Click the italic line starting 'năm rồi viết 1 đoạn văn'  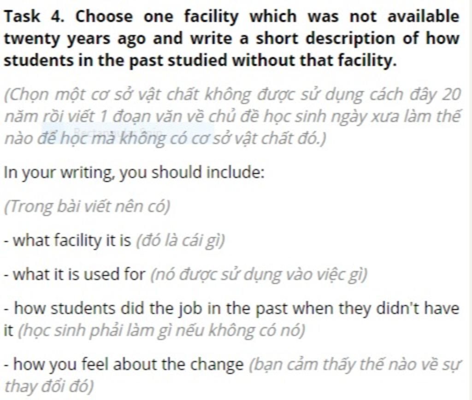[232, 117]
